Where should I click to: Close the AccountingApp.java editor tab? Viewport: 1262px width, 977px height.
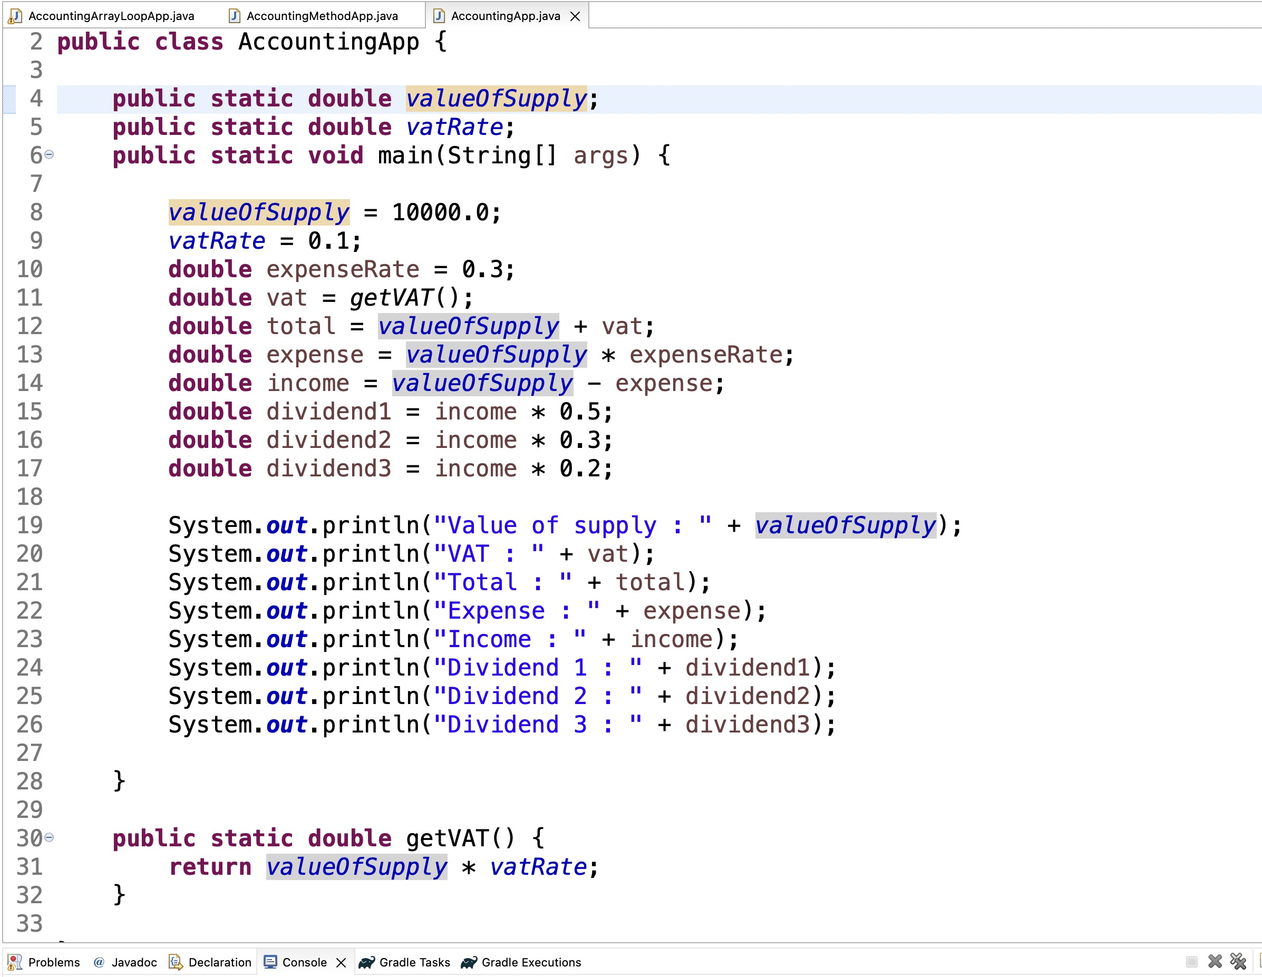click(575, 16)
